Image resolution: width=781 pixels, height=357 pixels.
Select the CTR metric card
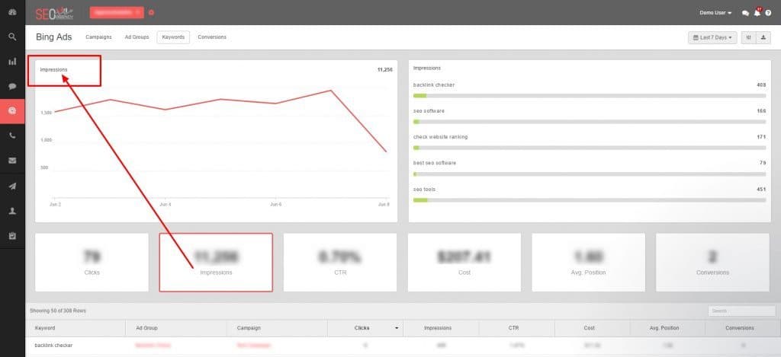pos(339,263)
